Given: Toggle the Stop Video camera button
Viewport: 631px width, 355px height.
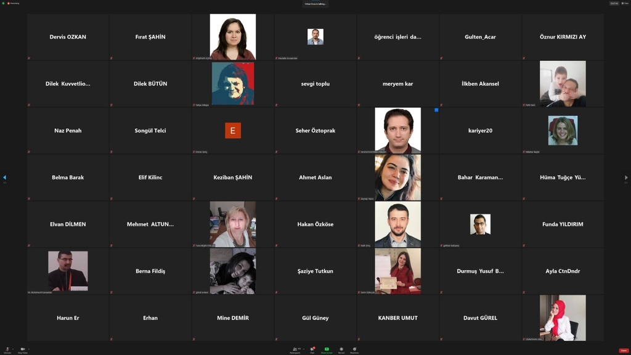Looking at the screenshot, I should (x=22, y=349).
